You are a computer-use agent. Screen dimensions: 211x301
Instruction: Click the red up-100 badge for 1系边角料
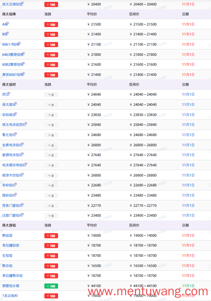(51, 296)
